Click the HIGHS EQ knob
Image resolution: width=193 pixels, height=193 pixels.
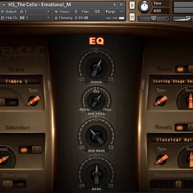click(x=96, y=67)
